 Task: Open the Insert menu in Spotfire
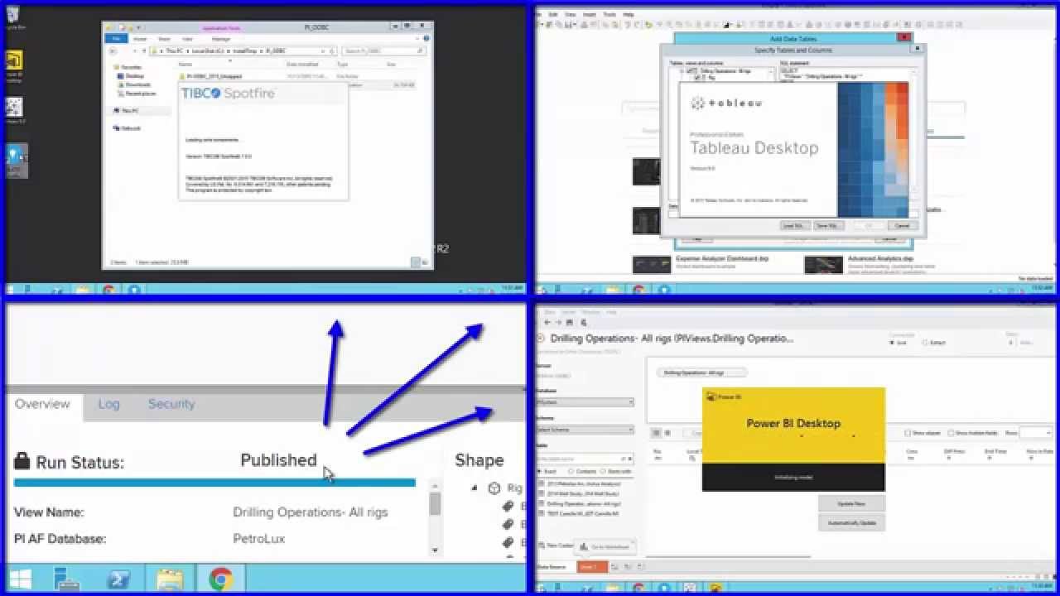589,14
